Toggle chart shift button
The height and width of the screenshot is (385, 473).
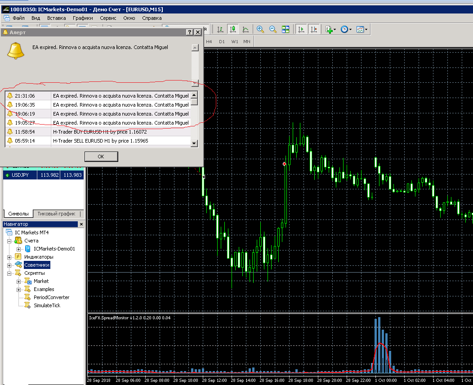pyautogui.click(x=314, y=29)
